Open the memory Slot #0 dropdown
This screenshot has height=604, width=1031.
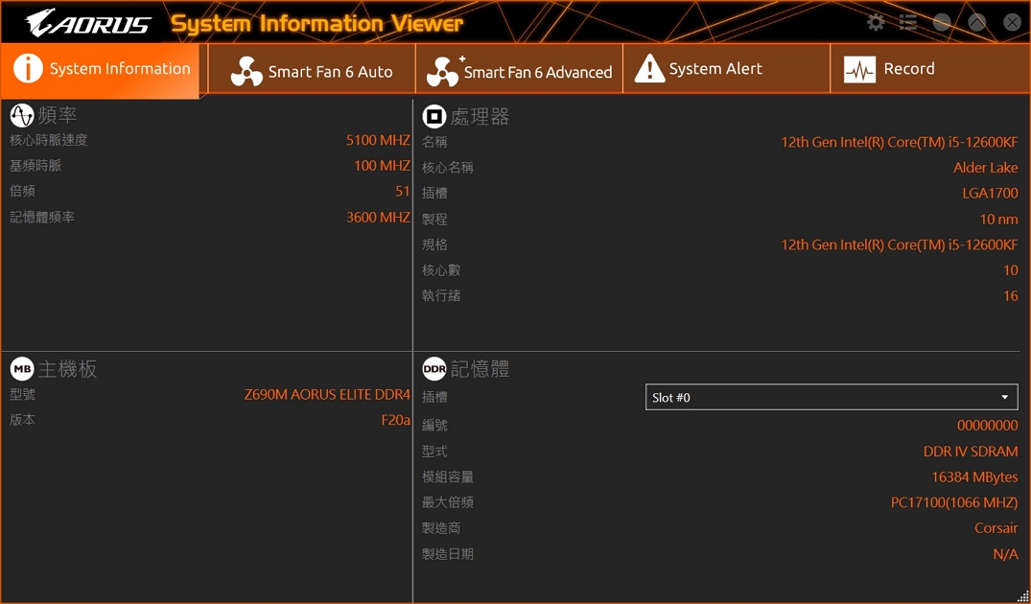tap(832, 397)
